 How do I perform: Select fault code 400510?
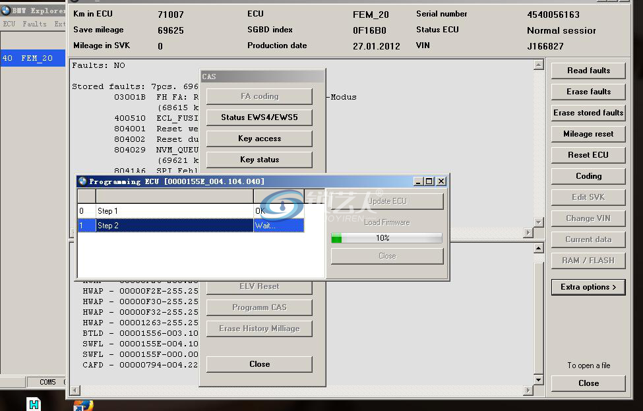pyautogui.click(x=129, y=118)
